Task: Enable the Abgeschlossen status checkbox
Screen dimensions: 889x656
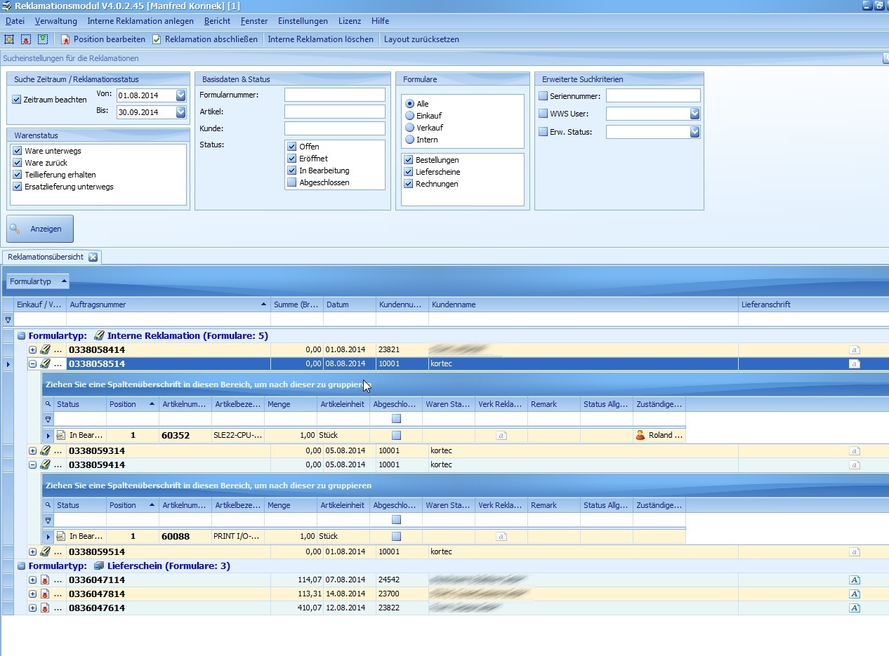Action: pos(292,182)
